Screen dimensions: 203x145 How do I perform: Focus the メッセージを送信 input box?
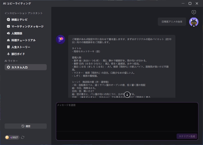click(x=127, y=117)
